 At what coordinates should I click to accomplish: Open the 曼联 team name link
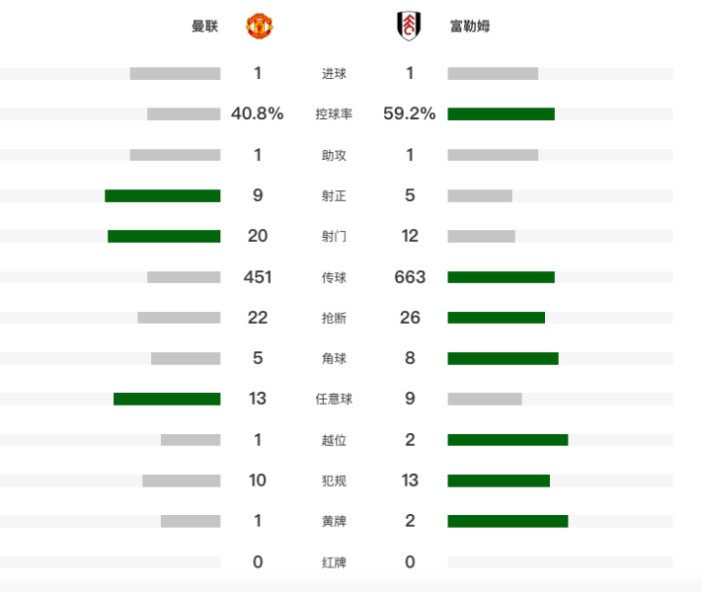[205, 26]
